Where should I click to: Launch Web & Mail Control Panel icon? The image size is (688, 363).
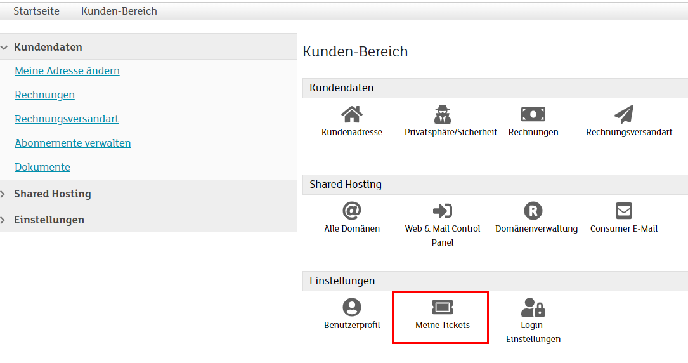[442, 211]
